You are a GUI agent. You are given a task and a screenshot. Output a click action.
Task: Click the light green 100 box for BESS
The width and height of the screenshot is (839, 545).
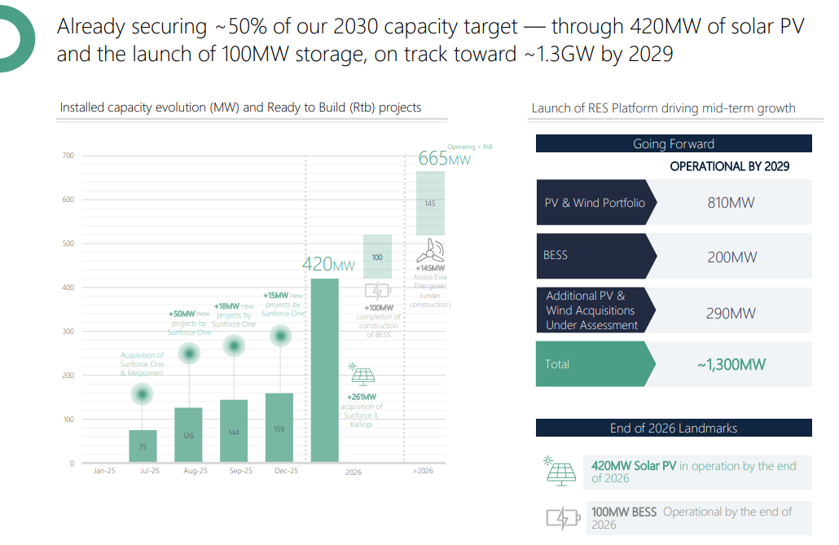tap(377, 257)
